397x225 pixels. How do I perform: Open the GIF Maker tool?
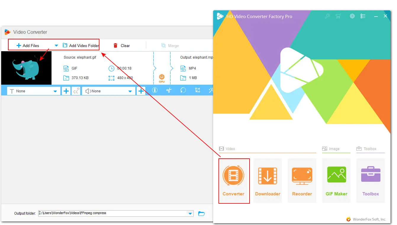336,181
